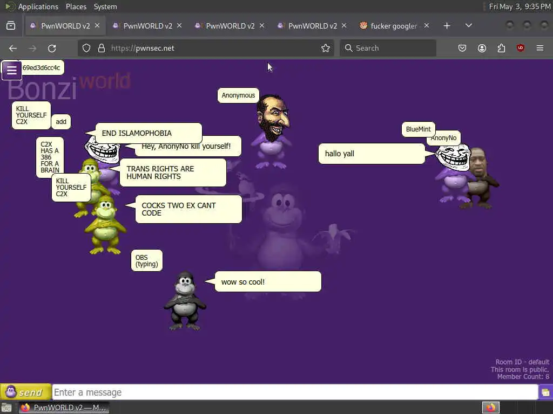
Task: Click the AnonyNo name tag
Action: 444,138
